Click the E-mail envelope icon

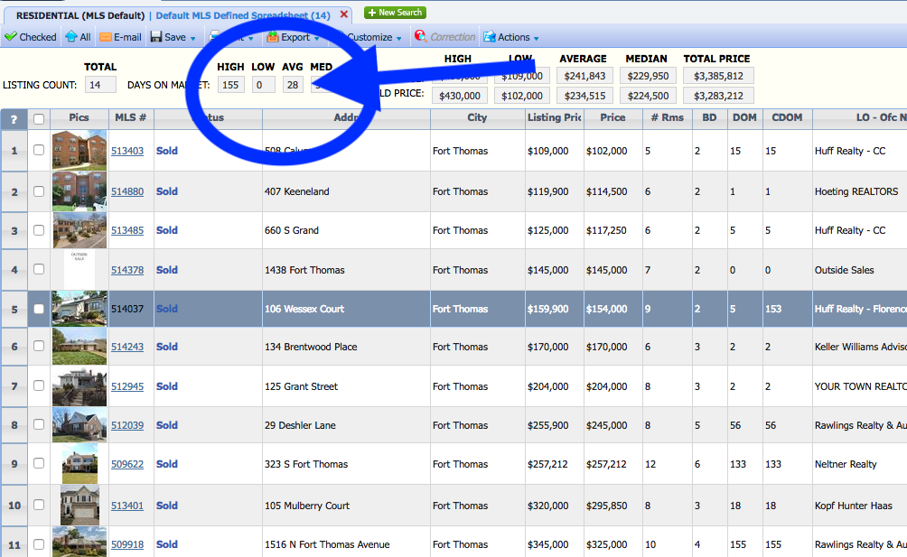(x=106, y=37)
